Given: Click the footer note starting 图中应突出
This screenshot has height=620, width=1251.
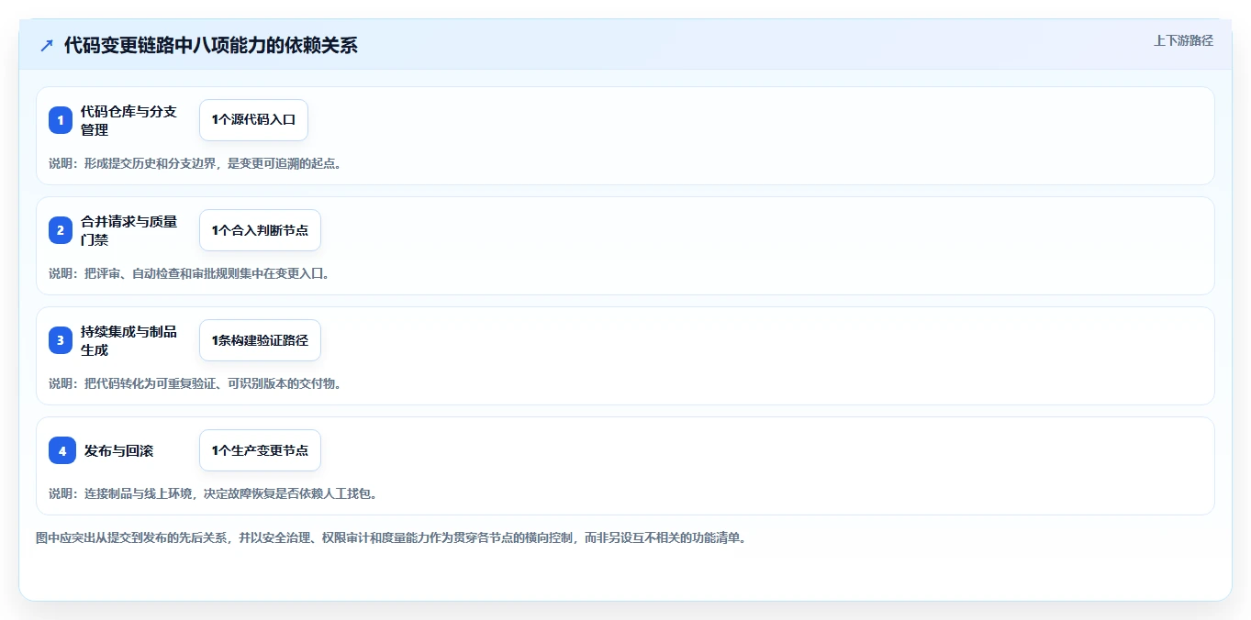Looking at the screenshot, I should (391, 537).
